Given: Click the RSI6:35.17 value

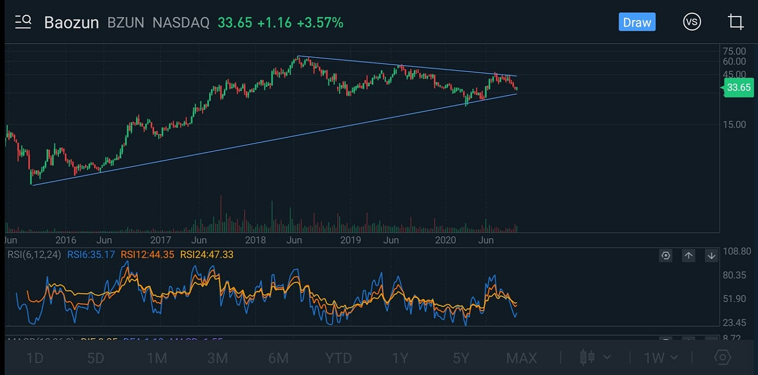Looking at the screenshot, I should 91,254.
